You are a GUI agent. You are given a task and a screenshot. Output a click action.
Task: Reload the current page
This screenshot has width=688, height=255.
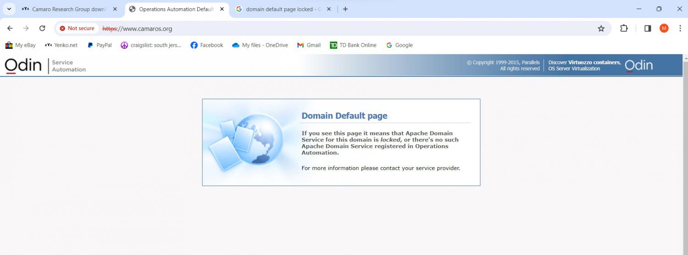point(42,28)
